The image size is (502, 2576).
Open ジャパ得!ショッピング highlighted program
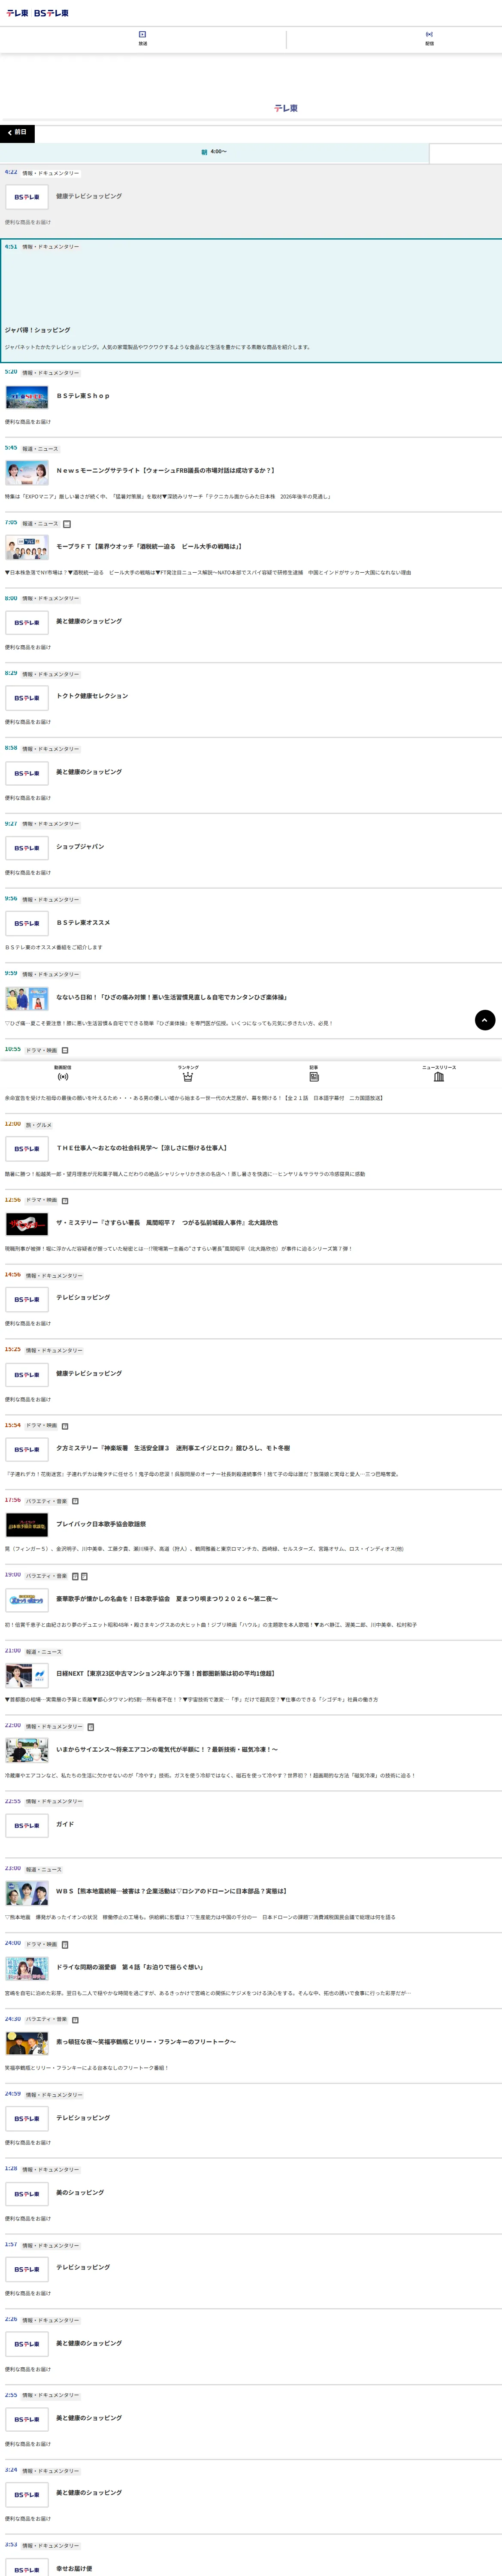tap(251, 300)
